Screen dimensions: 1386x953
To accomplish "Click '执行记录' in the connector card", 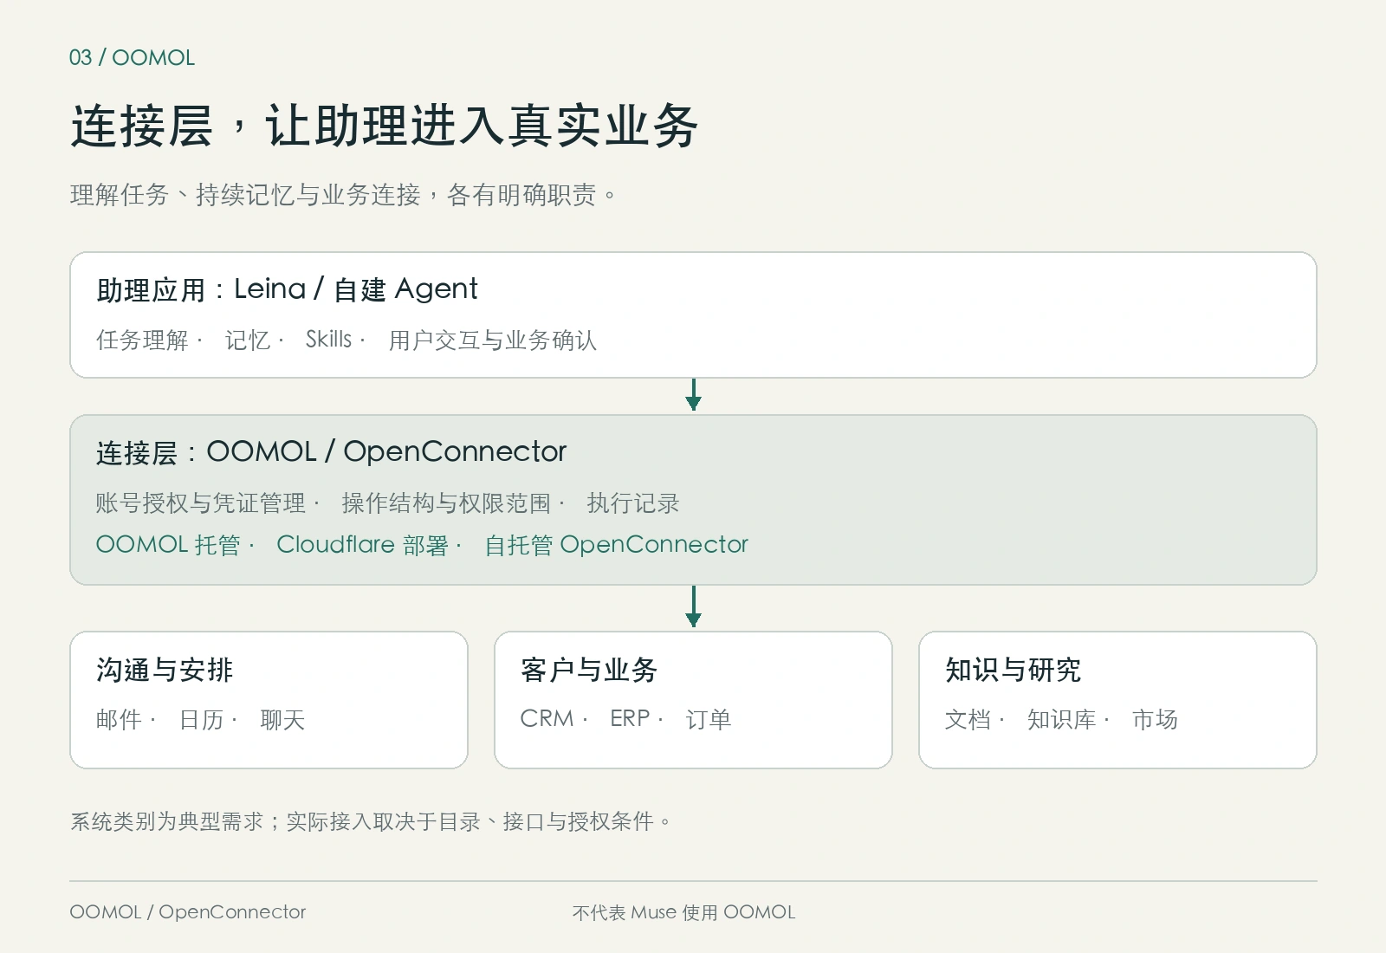I will coord(633,502).
